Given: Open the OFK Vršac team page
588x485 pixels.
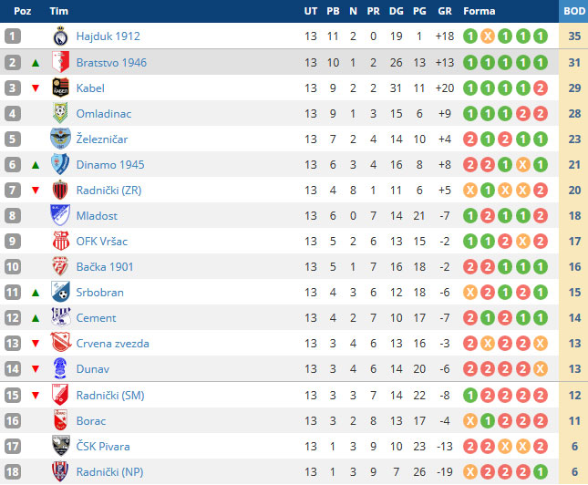Looking at the screenshot, I should (x=101, y=242).
